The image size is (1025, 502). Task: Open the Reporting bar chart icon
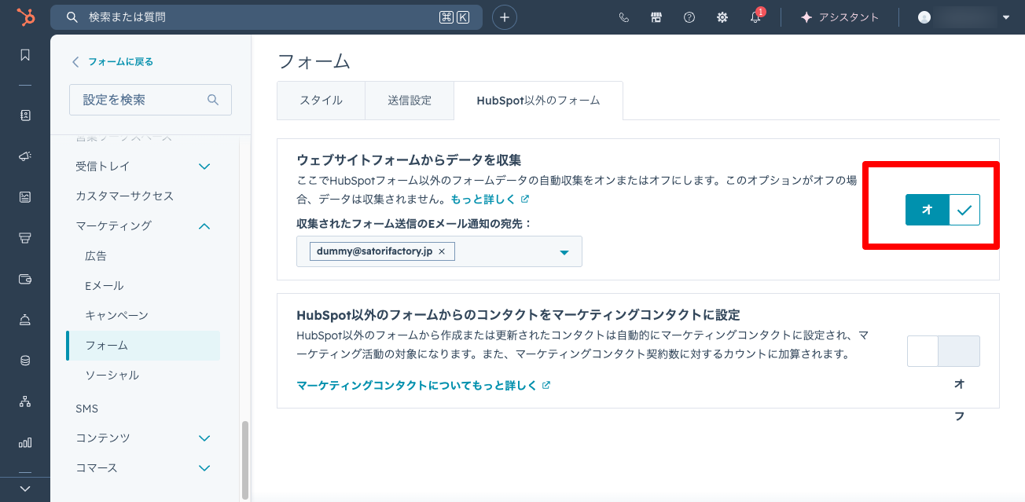pos(25,442)
